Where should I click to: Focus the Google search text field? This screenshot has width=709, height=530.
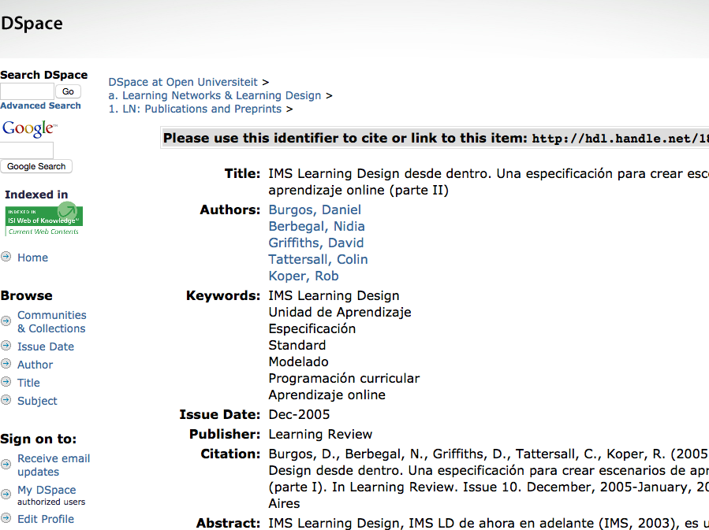coord(27,150)
